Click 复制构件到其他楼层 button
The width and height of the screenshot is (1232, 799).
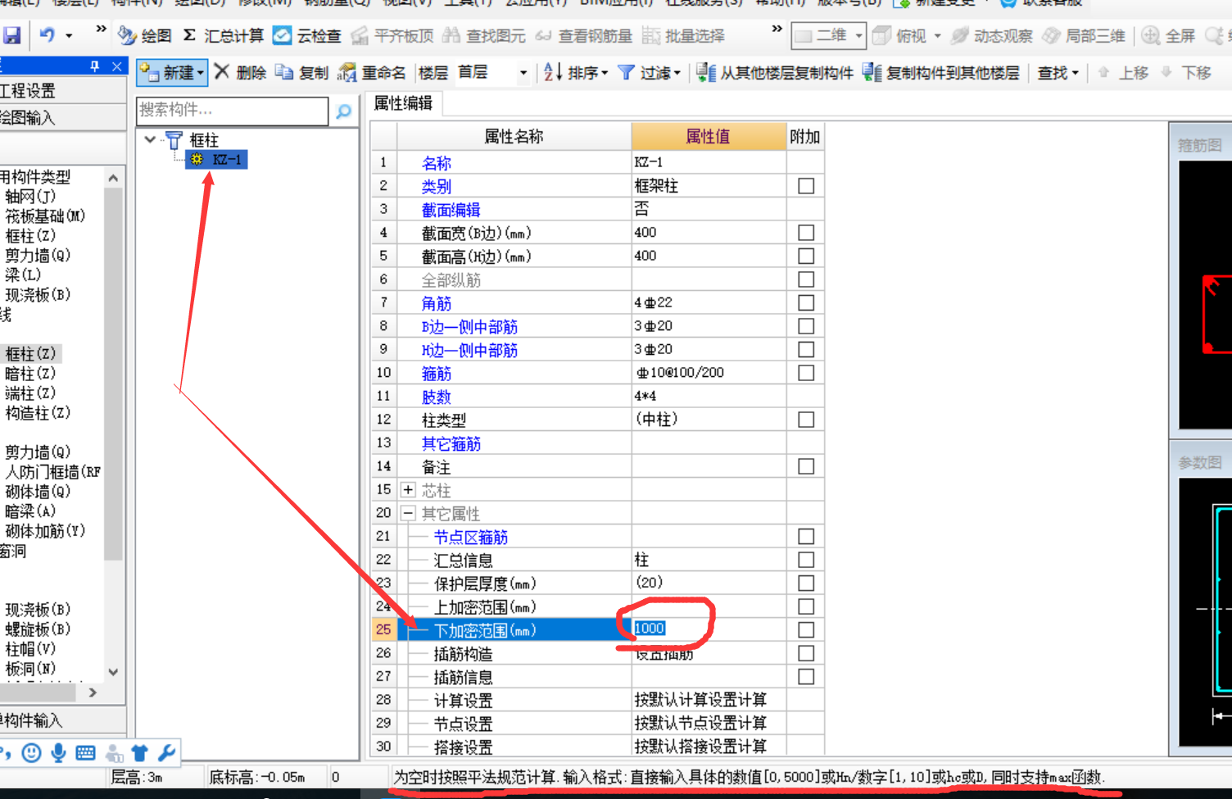(941, 72)
